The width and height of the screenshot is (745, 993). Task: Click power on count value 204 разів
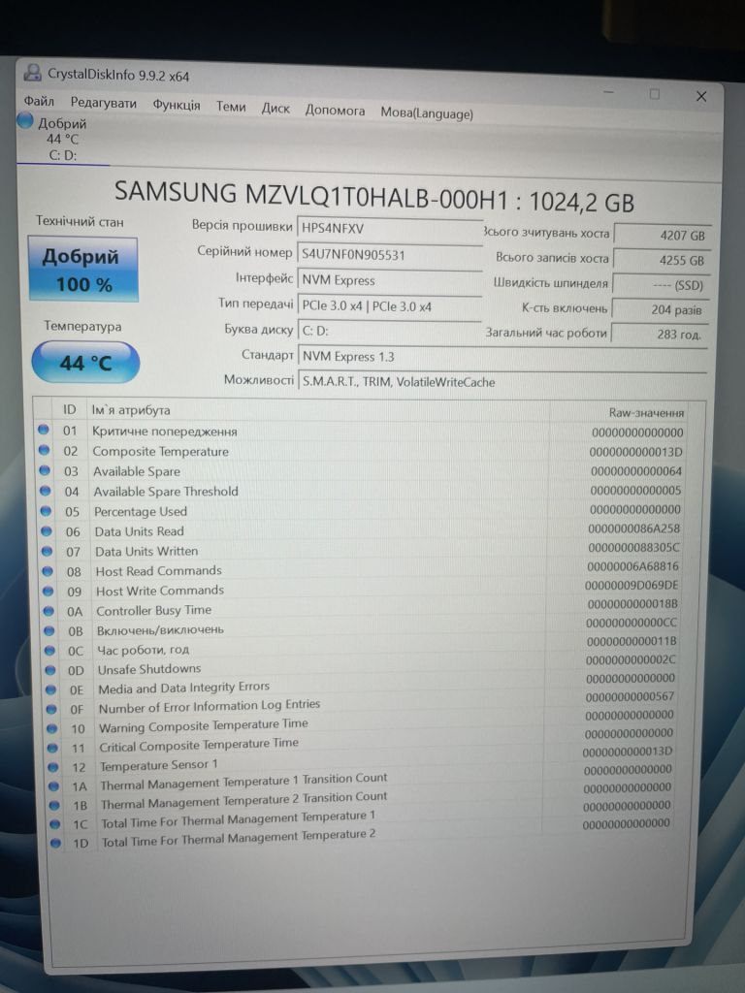pos(660,309)
